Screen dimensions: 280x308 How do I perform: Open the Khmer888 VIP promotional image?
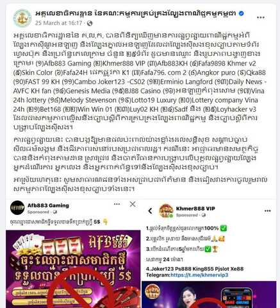tap(209, 295)
